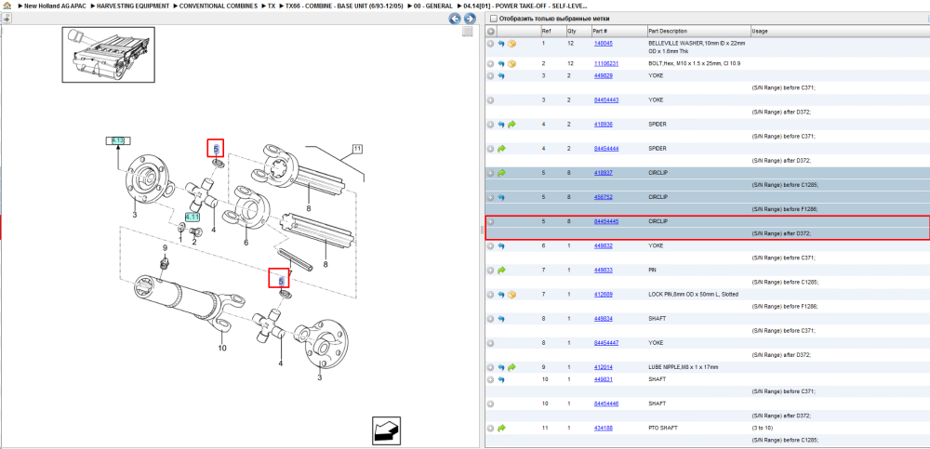930x449 pixels.
Task: Go to the home icon in breadcrumb
Action: (x=7, y=6)
